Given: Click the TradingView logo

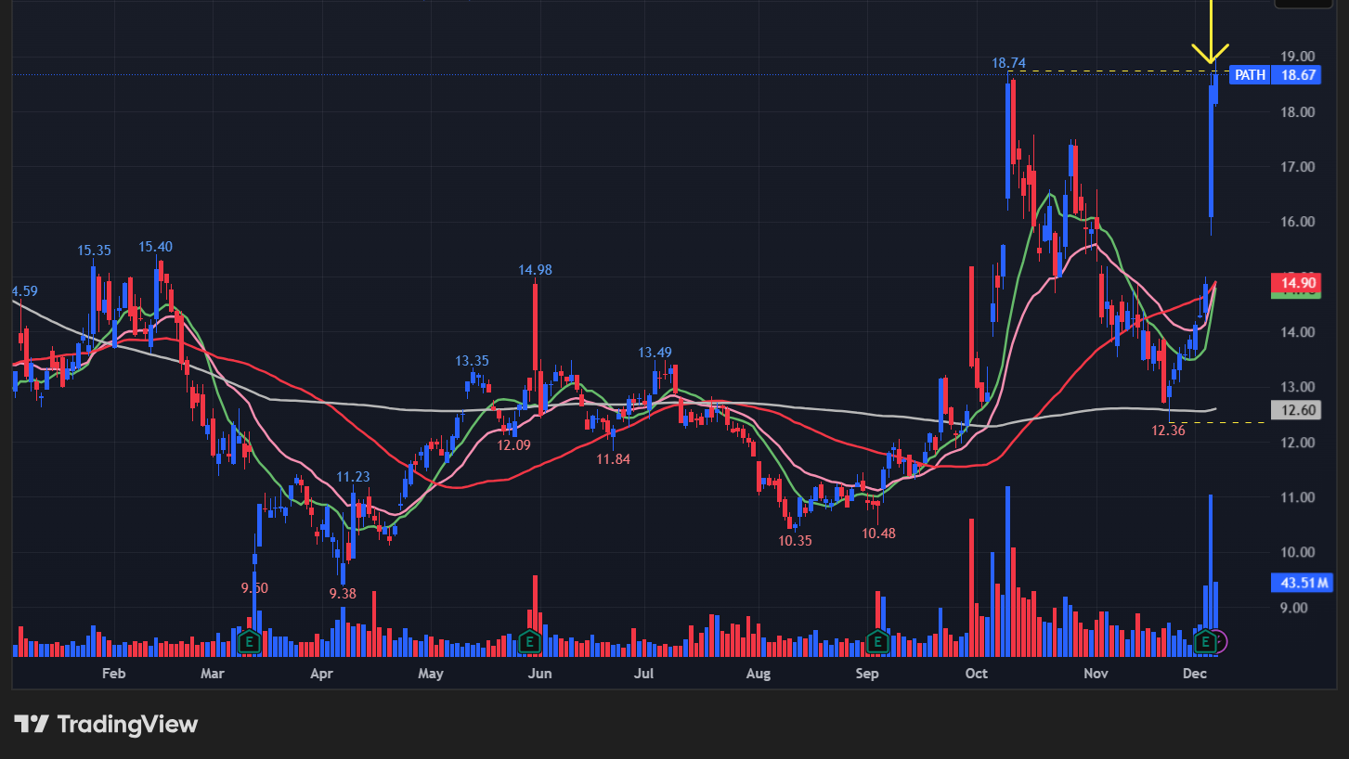Looking at the screenshot, I should pyautogui.click(x=106, y=724).
